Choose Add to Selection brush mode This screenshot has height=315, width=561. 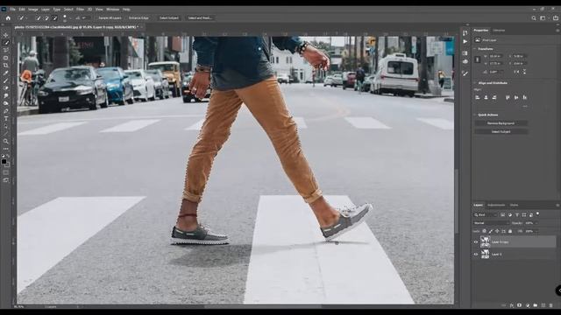pyautogui.click(x=46, y=17)
